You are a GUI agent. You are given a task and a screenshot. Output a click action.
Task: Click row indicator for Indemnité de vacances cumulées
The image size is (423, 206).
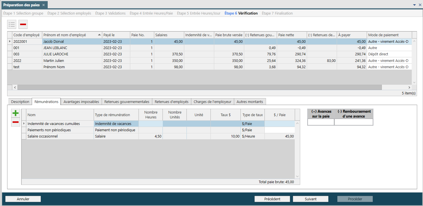tap(24, 124)
